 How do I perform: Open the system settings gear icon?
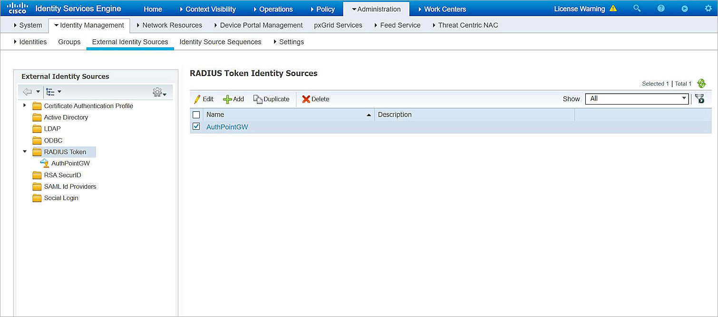(708, 9)
